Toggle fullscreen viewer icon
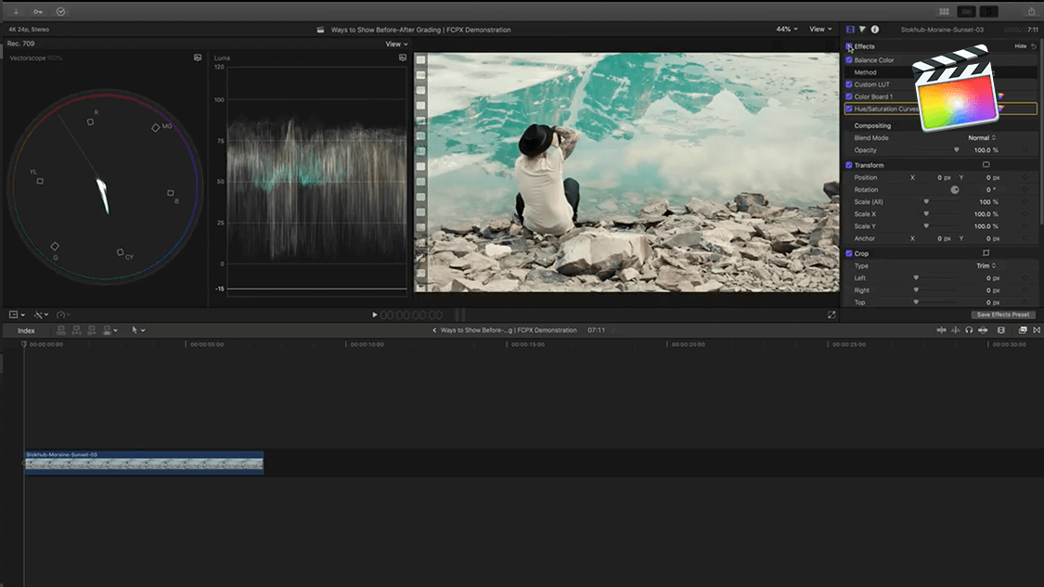1044x587 pixels. [x=831, y=315]
